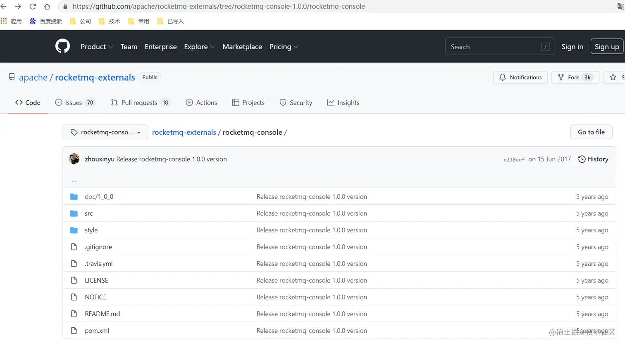This screenshot has height=346, width=625.
Task: Click the doc/1_0_0 folder icon
Action: coord(74,197)
